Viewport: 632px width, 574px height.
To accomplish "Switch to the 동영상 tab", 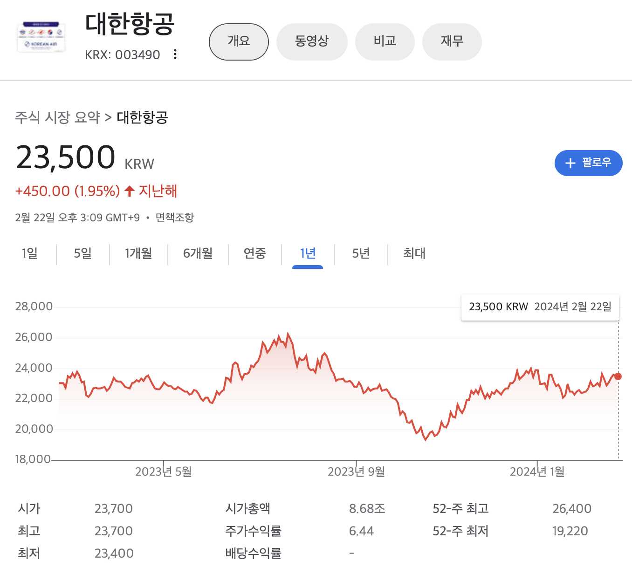I will 312,42.
